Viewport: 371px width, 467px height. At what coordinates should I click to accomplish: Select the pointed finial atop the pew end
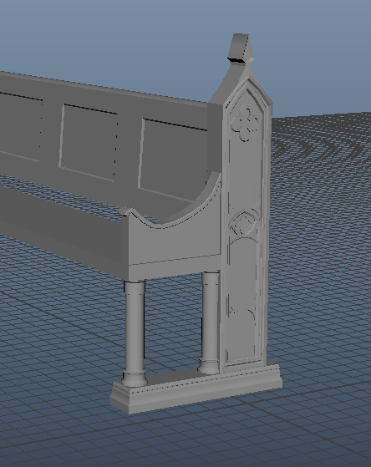click(241, 48)
